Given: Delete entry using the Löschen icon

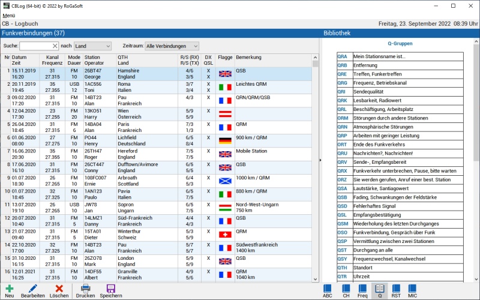Looking at the screenshot, I should pyautogui.click(x=59, y=289).
